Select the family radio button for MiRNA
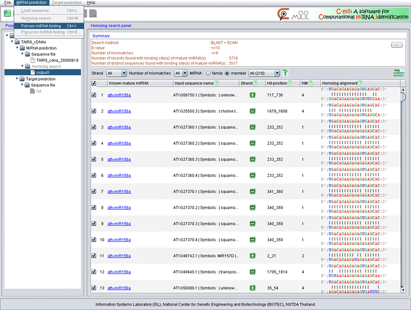This screenshot has width=411, height=310. point(208,73)
